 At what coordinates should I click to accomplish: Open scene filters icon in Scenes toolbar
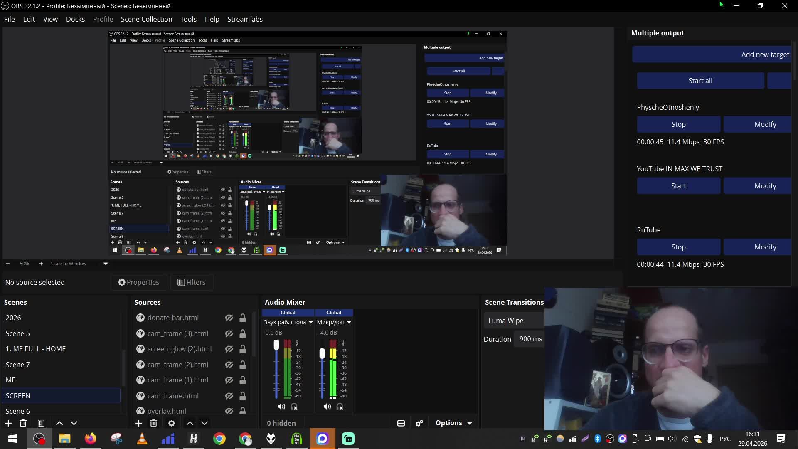click(x=41, y=423)
